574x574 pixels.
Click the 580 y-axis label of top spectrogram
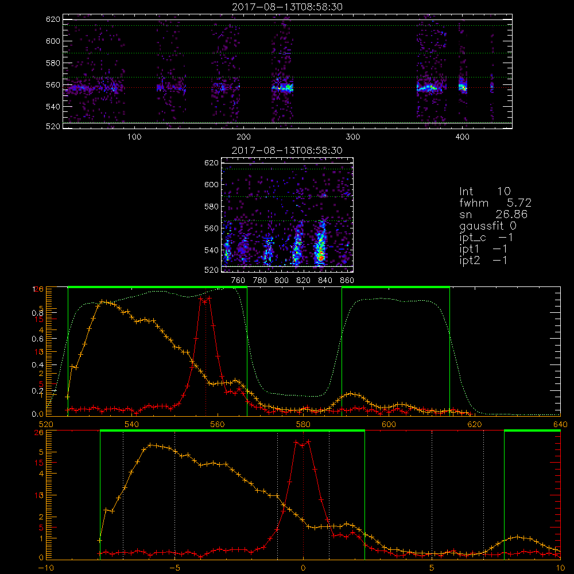pyautogui.click(x=53, y=63)
